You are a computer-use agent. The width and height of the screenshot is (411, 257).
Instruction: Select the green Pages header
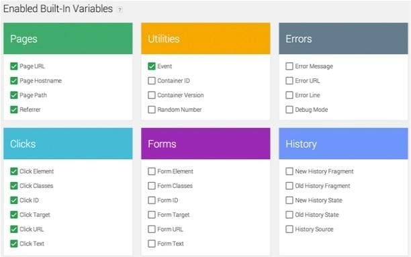pos(68,39)
